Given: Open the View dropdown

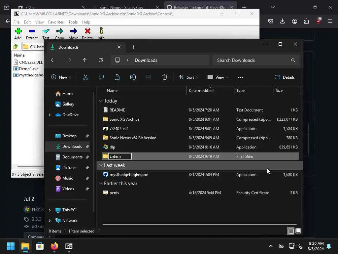Looking at the screenshot, I should pyautogui.click(x=218, y=77).
